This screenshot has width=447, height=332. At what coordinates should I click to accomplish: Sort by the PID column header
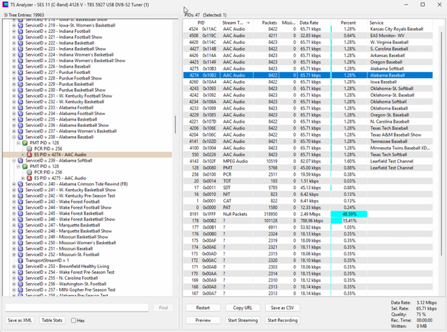pos(201,23)
